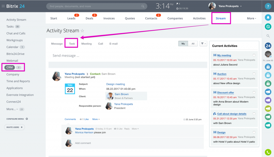Open the Monica Harrison mention link
This screenshot has width=274, height=157.
click(x=84, y=132)
